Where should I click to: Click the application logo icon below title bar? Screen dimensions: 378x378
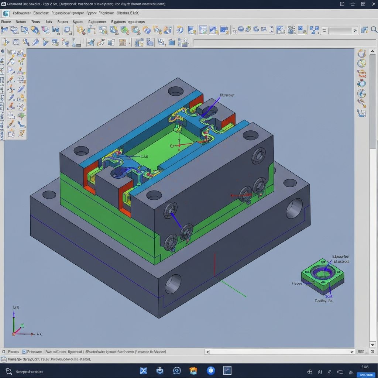(x=6, y=14)
